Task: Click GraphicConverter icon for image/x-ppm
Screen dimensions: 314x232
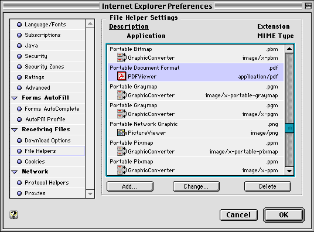Action: coord(122,170)
